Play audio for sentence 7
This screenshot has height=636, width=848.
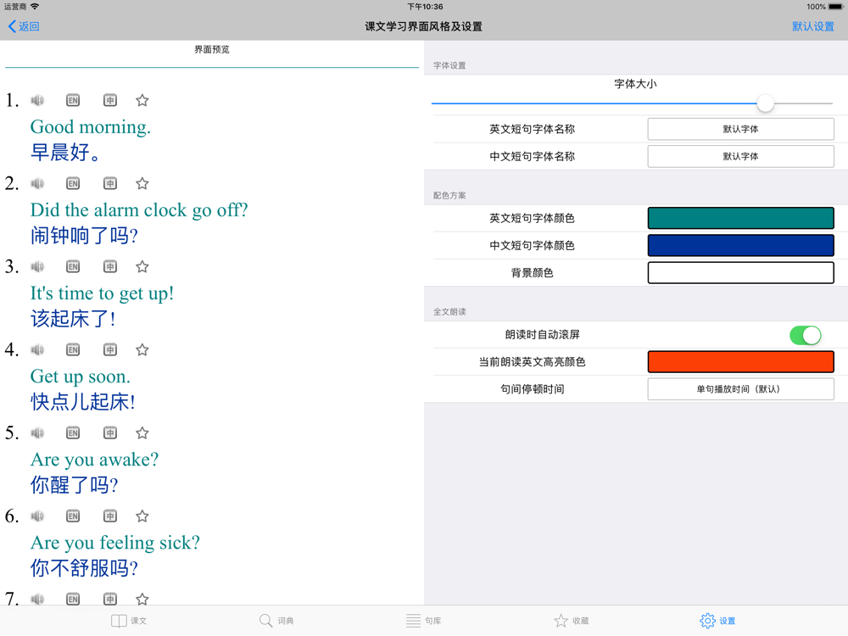tap(37, 599)
